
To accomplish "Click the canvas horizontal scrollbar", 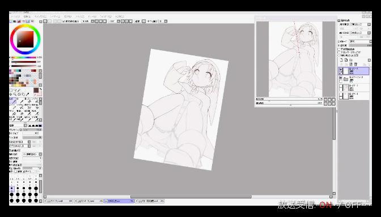I will pyautogui.click(x=190, y=197).
